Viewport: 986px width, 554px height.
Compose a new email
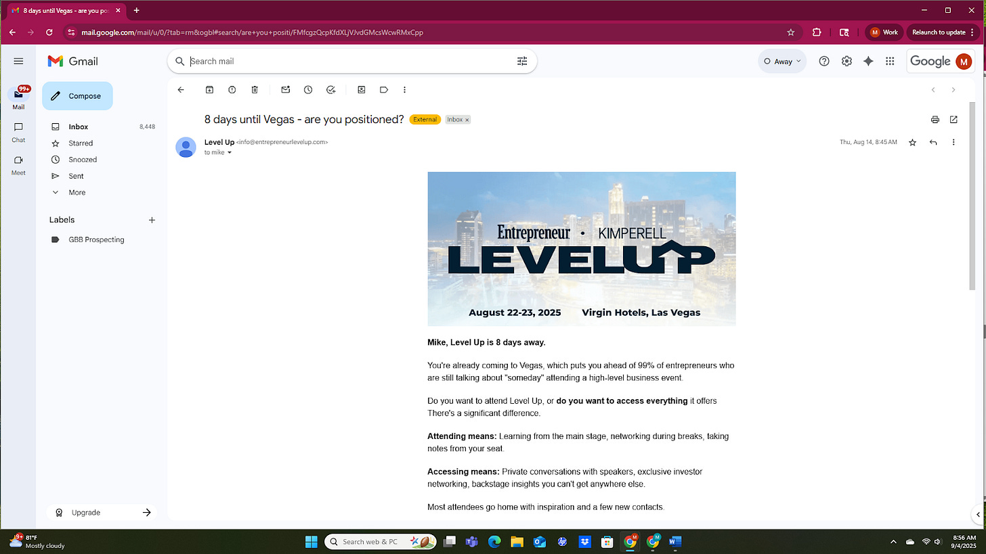77,96
